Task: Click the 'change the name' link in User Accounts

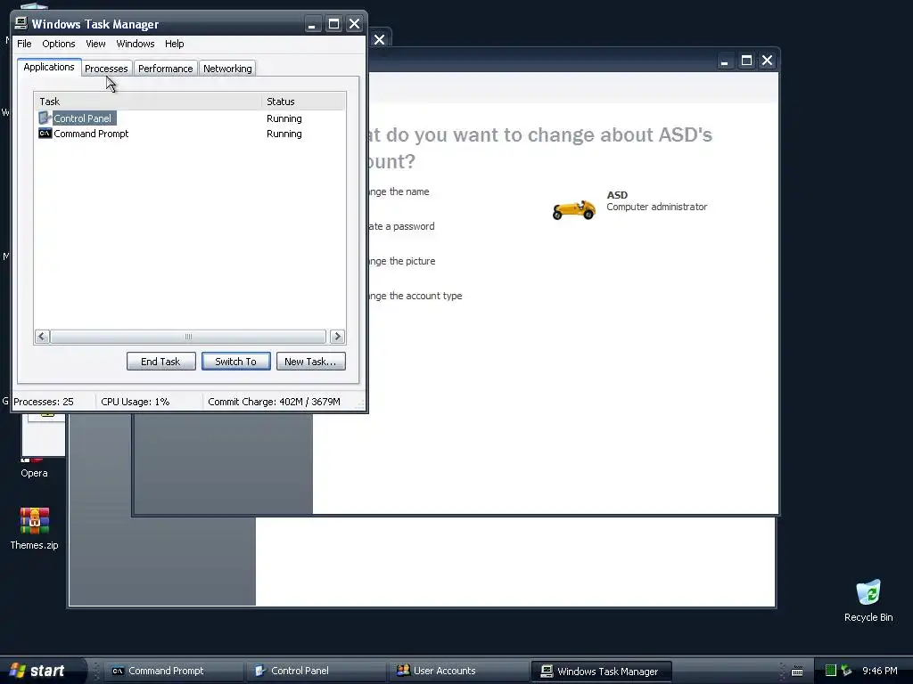Action: 399,191
